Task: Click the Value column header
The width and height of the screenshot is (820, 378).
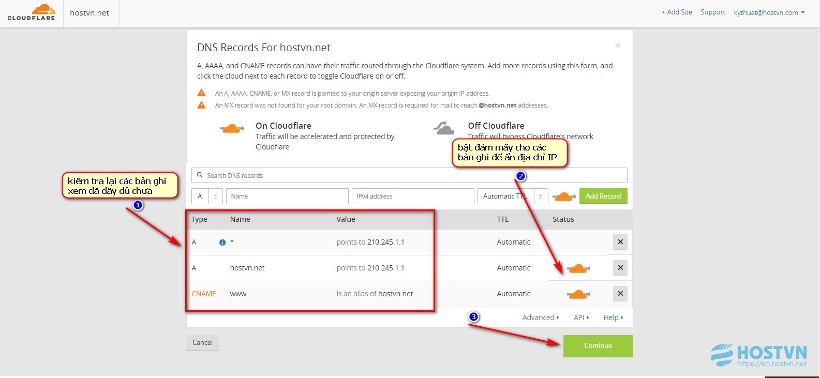Action: [x=346, y=219]
